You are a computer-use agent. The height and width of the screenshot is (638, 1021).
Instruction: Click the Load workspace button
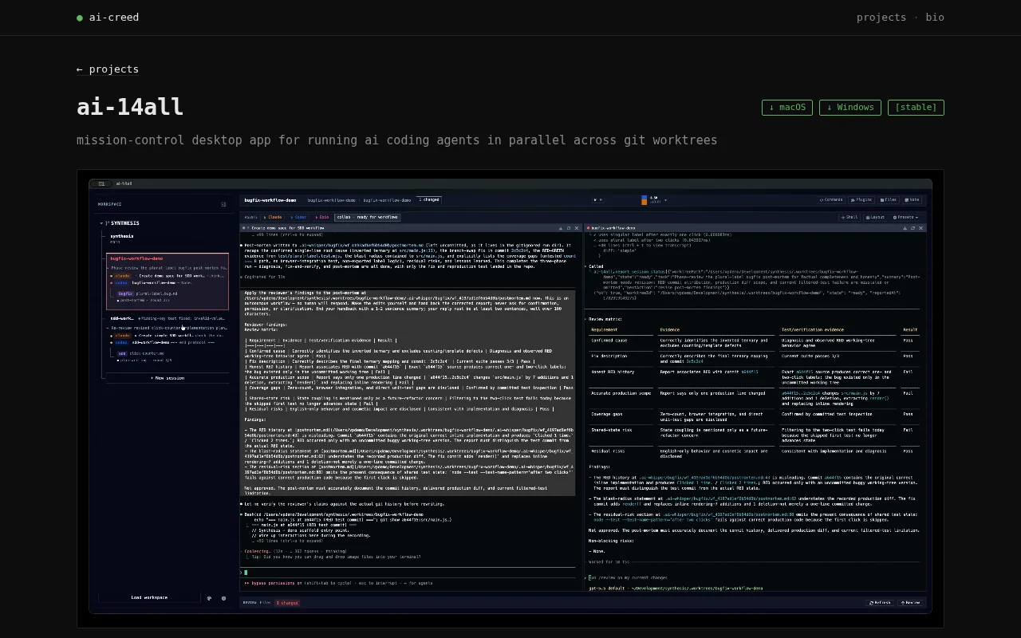(149, 597)
